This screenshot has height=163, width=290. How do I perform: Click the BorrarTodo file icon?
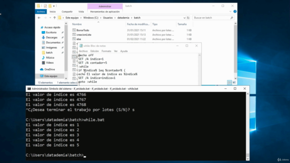pos(74,30)
